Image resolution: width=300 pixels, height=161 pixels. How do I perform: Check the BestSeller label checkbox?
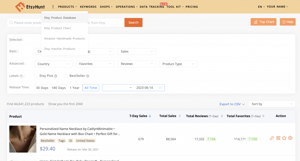pyautogui.click(x=66, y=76)
